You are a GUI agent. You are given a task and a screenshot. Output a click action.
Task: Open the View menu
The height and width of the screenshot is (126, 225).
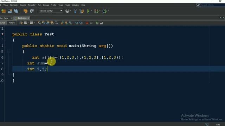point(6,5)
